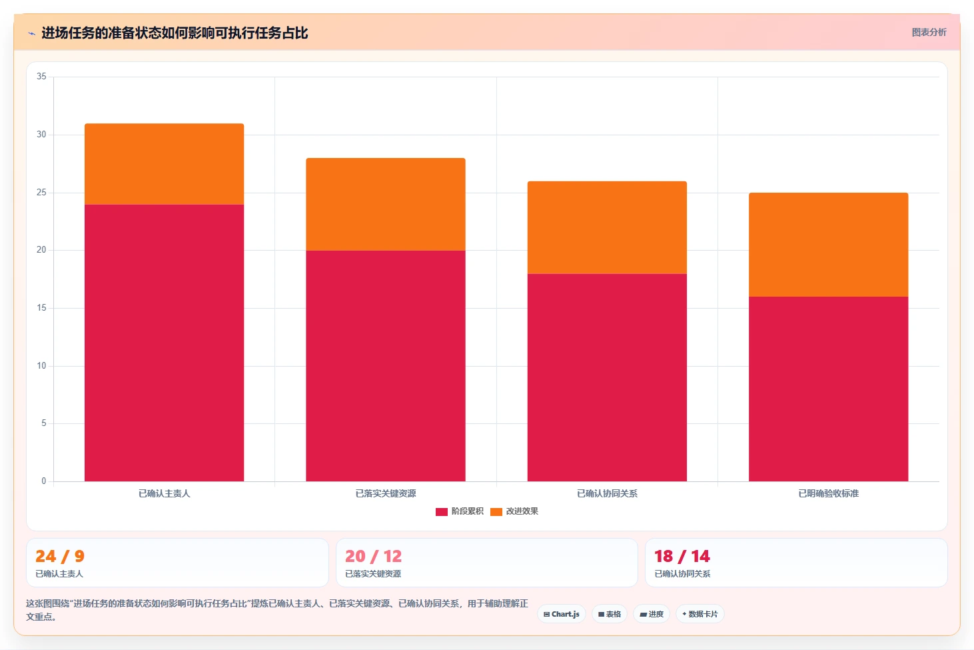Click the red bar segment for 已落实关键资源
This screenshot has height=650, width=974.
[x=386, y=366]
